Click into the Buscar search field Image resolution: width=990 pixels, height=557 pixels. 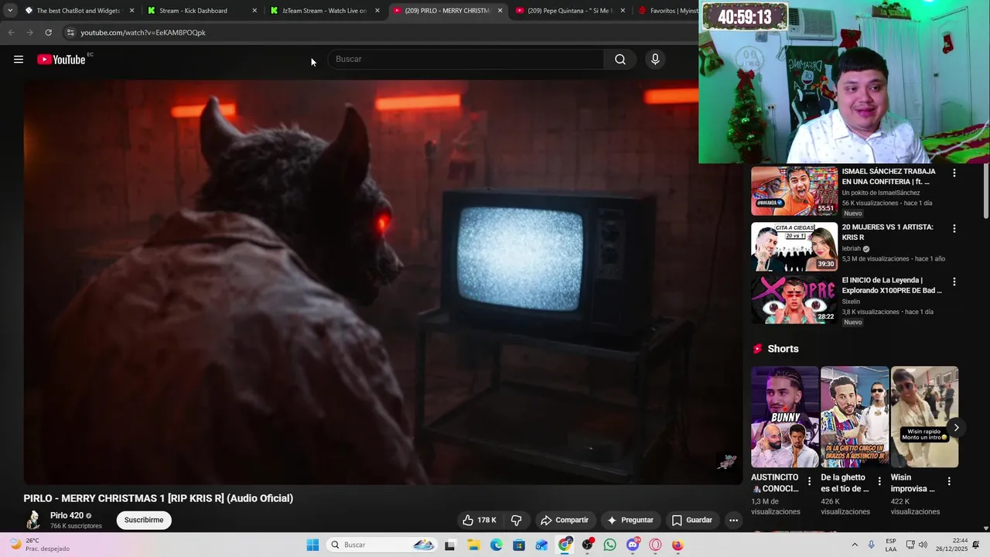click(466, 60)
